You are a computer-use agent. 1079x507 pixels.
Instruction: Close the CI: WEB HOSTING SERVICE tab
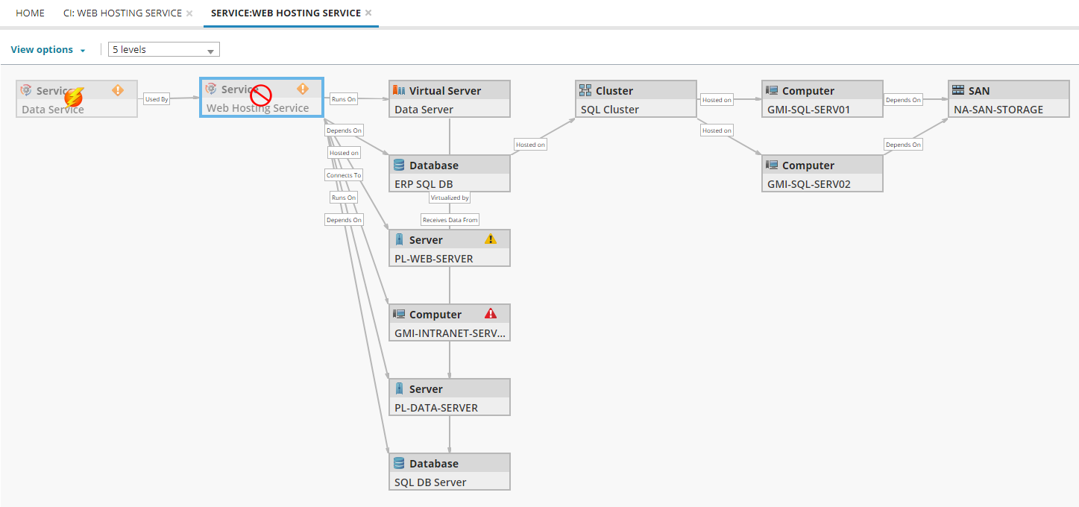pos(191,13)
